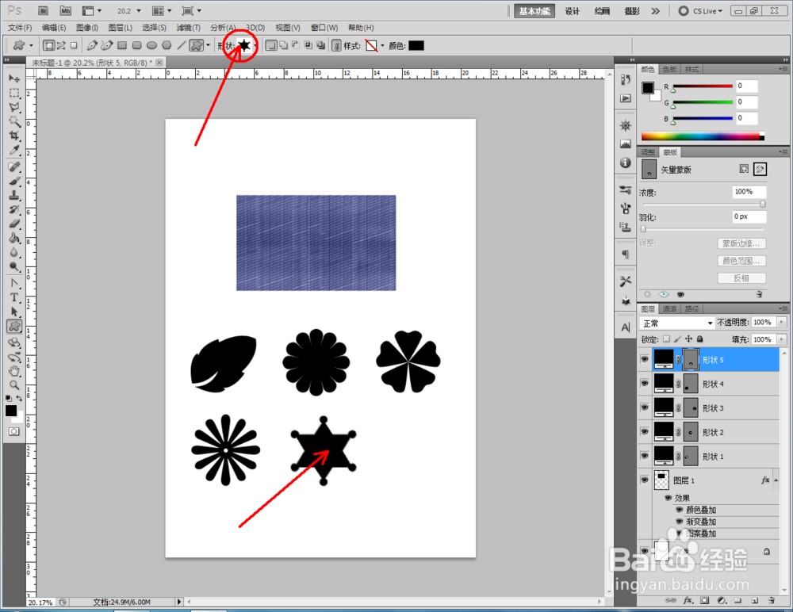
Task: Click the add layer style fx icon
Action: tap(688, 600)
